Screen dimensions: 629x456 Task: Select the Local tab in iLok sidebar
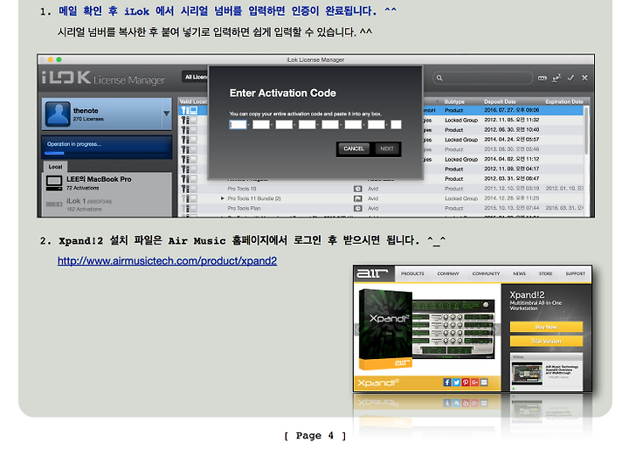tap(55, 167)
